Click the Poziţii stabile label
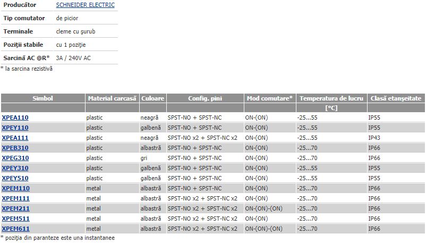 point(23,45)
